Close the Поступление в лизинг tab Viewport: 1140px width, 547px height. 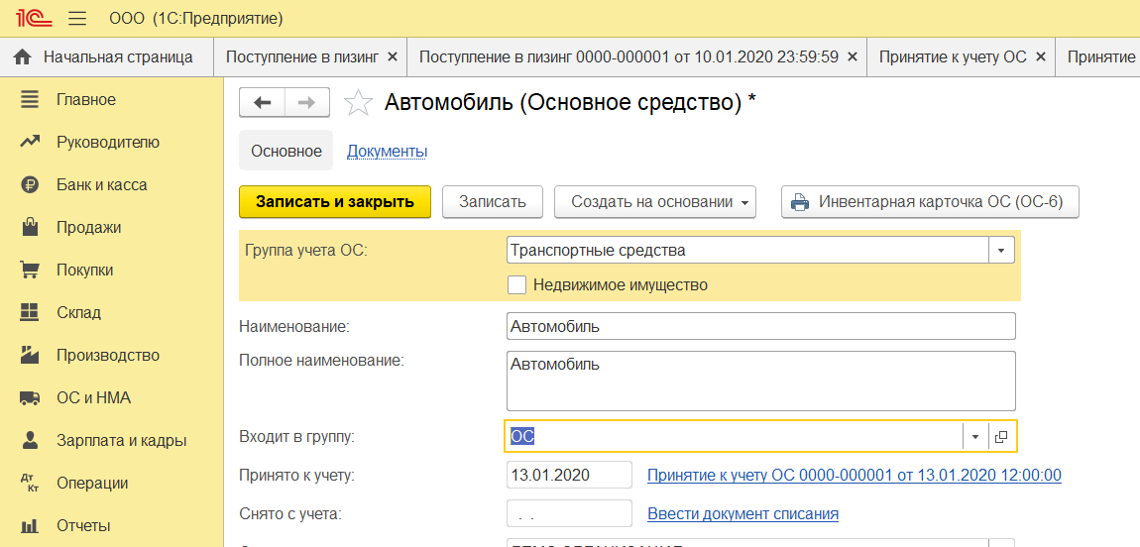click(392, 56)
